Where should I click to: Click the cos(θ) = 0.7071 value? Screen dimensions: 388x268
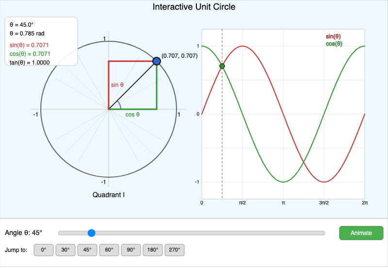[30, 54]
